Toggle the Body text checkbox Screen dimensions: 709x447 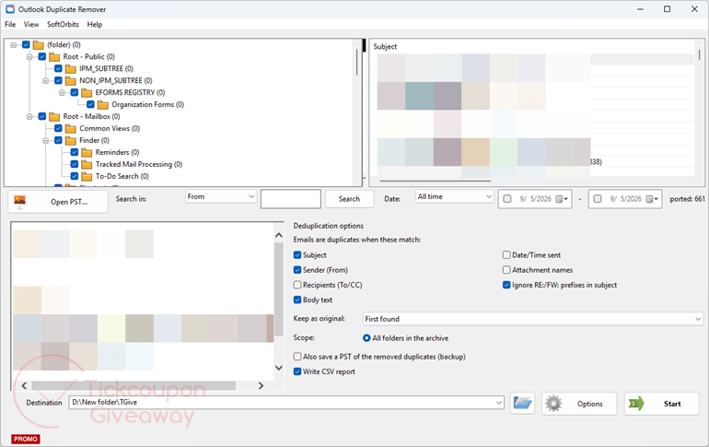point(297,300)
